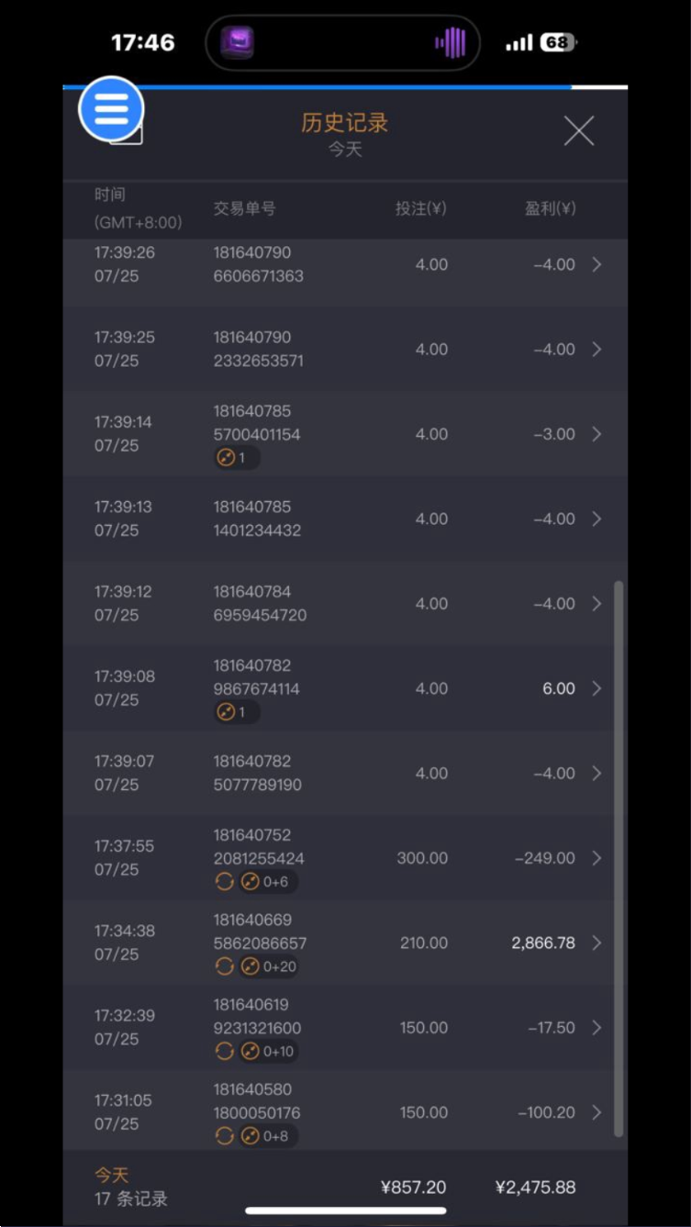Tap the purple app icon in Dynamic Island
The image size is (691, 1227).
238,42
